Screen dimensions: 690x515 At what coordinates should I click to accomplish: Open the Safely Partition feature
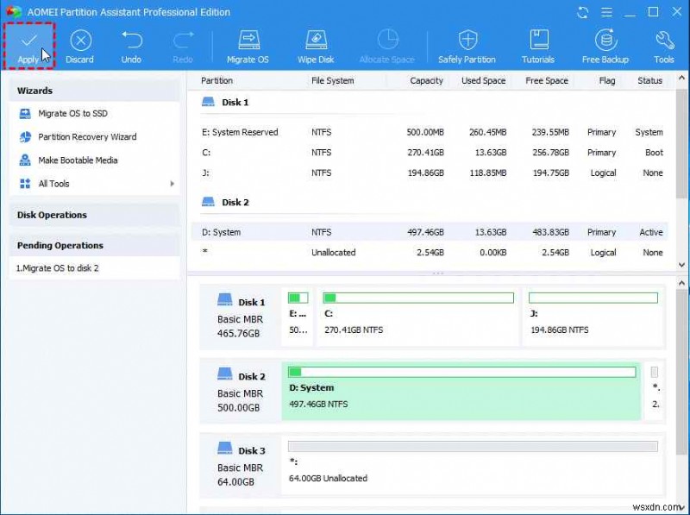pyautogui.click(x=467, y=45)
